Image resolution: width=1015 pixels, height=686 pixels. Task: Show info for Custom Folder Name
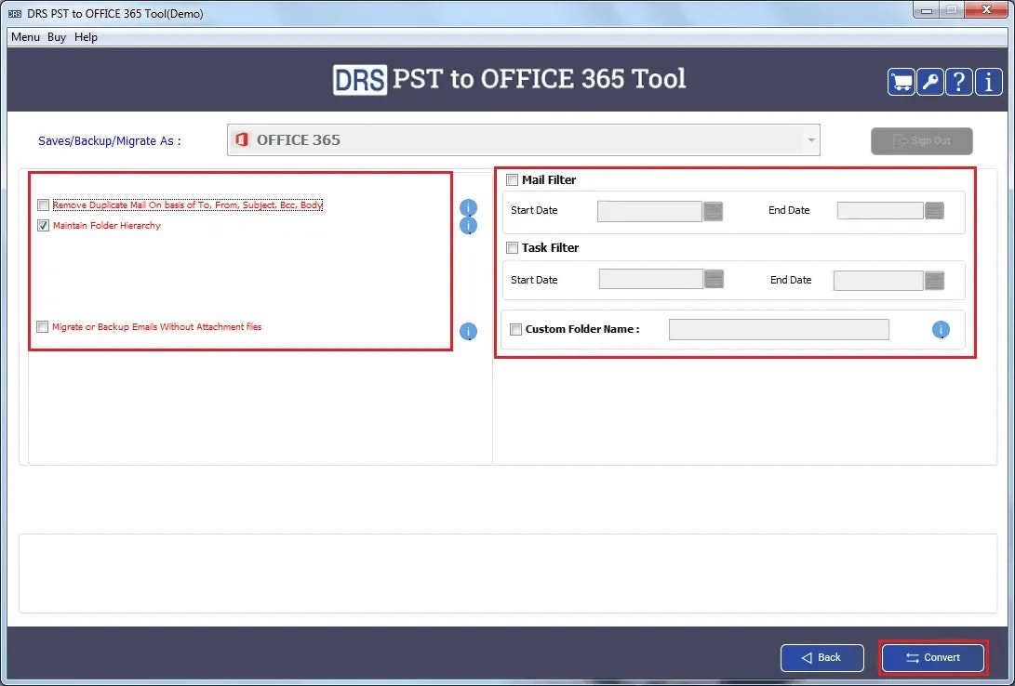click(941, 330)
